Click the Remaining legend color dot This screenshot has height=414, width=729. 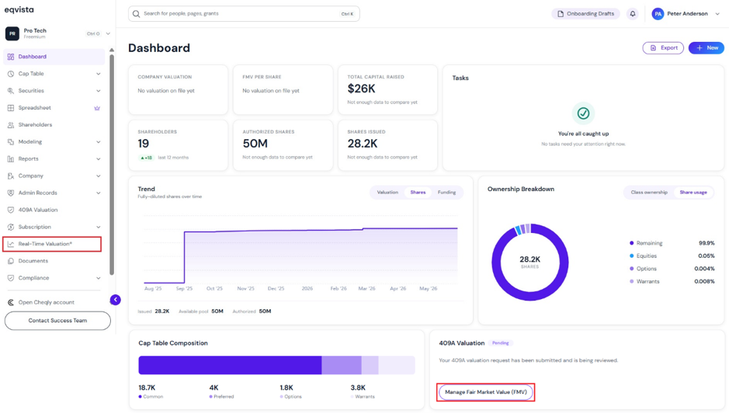click(x=631, y=243)
